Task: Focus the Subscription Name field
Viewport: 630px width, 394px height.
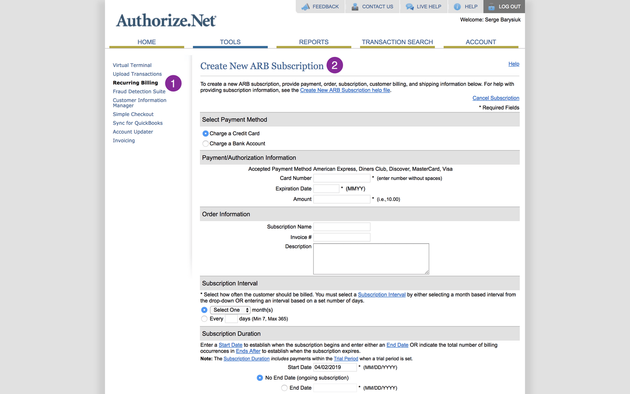Action: click(342, 227)
